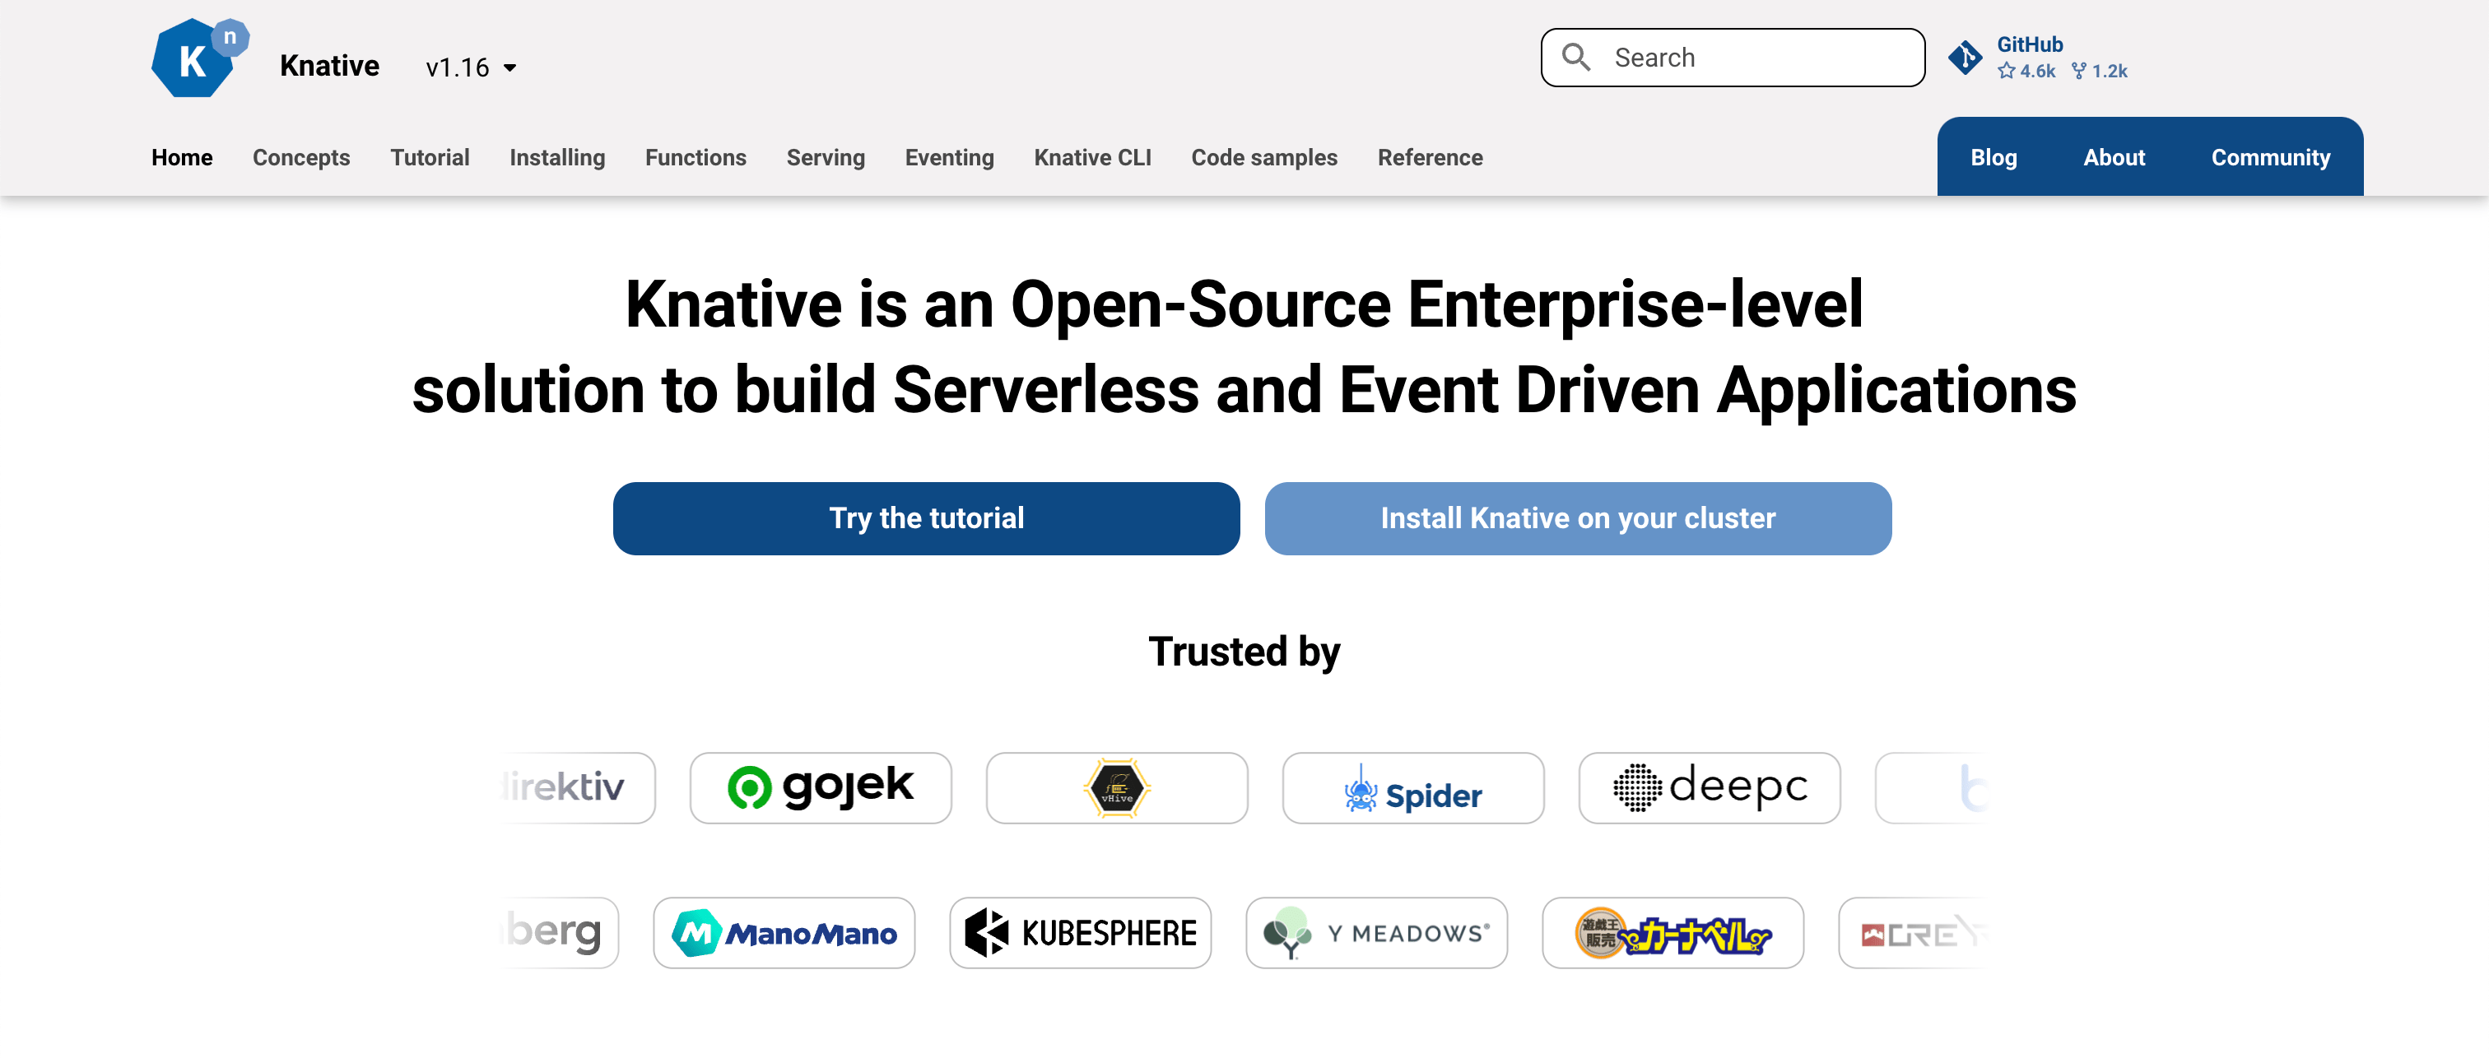2489x1058 pixels.
Task: Open the ManoMano logo card
Action: (x=784, y=932)
